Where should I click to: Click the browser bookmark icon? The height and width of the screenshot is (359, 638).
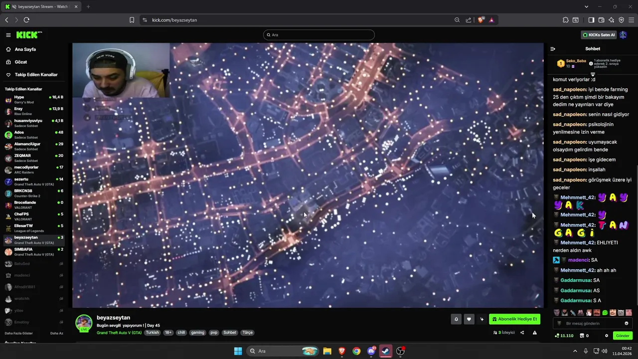[132, 20]
